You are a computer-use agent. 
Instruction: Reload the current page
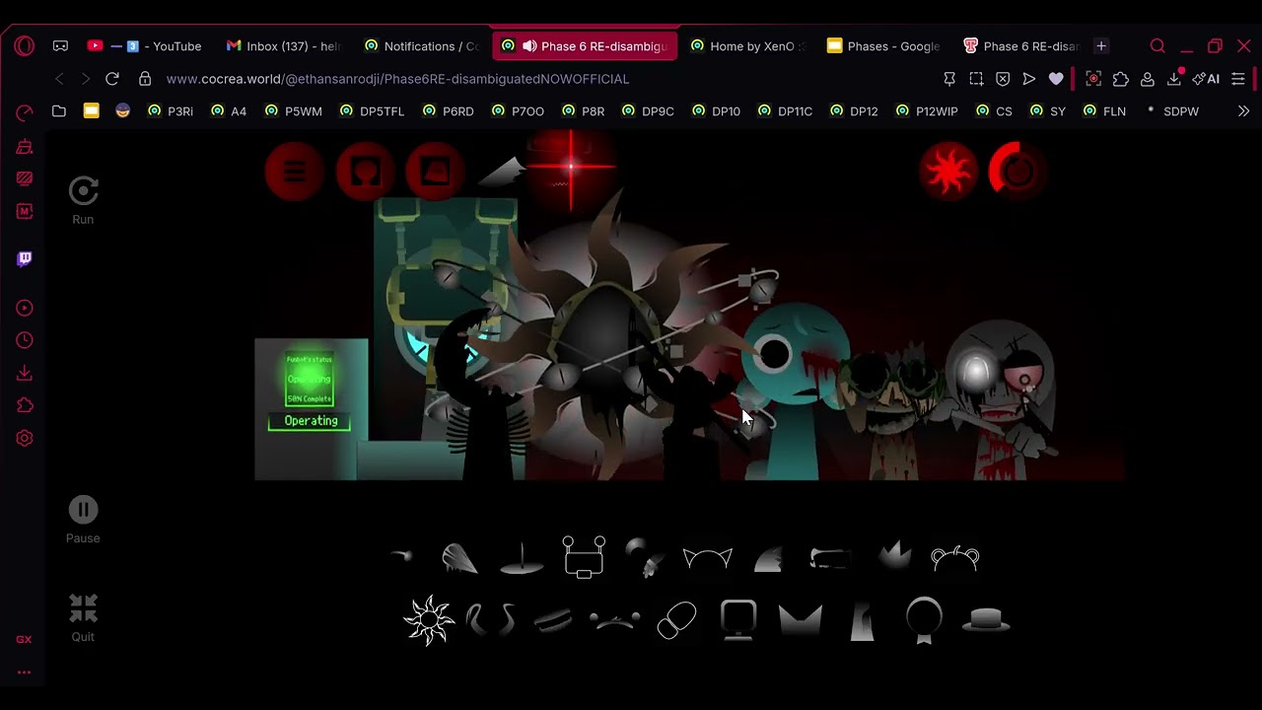pyautogui.click(x=112, y=79)
